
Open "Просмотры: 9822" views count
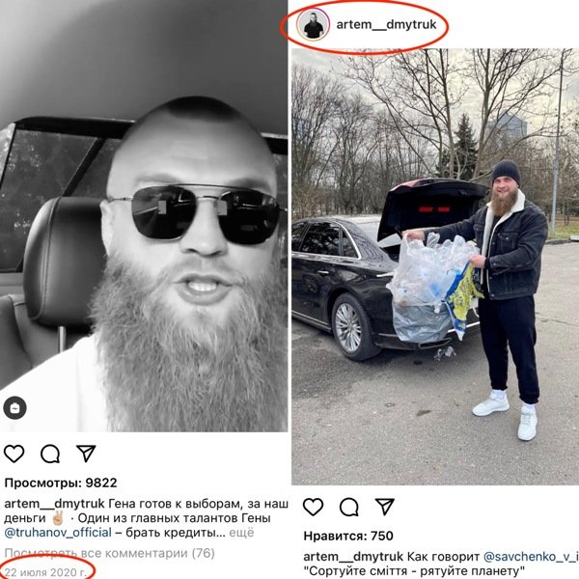pos(61,482)
